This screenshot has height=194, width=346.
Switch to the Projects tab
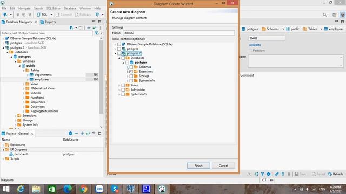(48, 22)
